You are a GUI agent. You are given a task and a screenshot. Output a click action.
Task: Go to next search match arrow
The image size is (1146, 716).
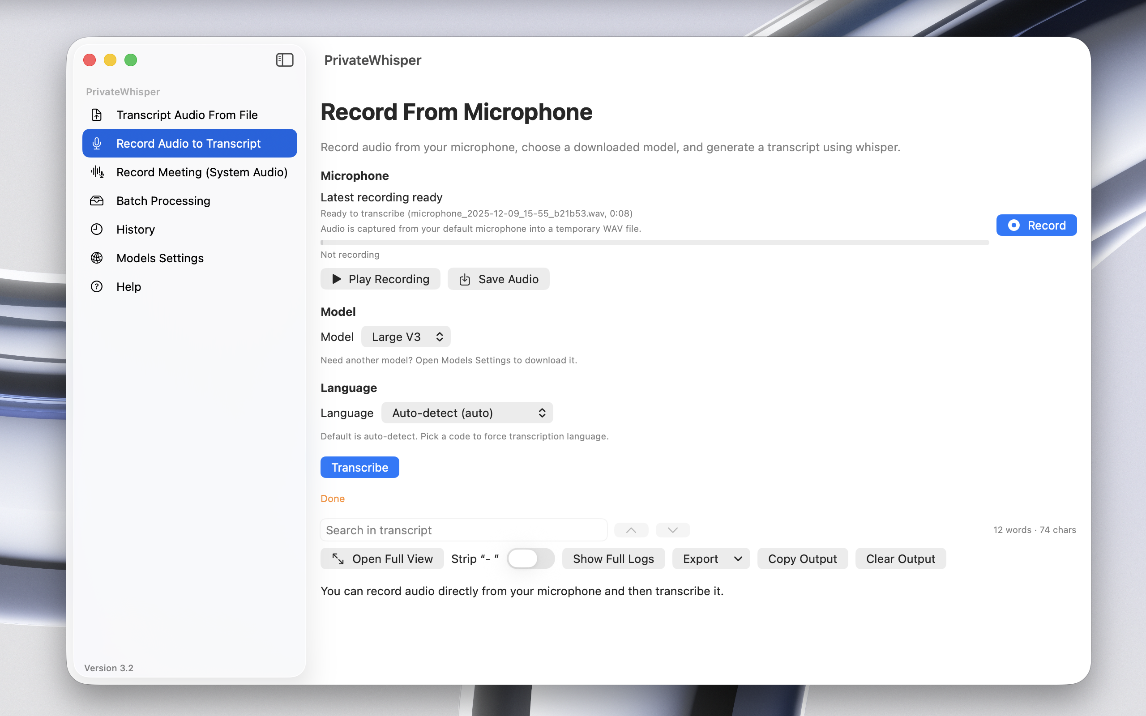(672, 530)
